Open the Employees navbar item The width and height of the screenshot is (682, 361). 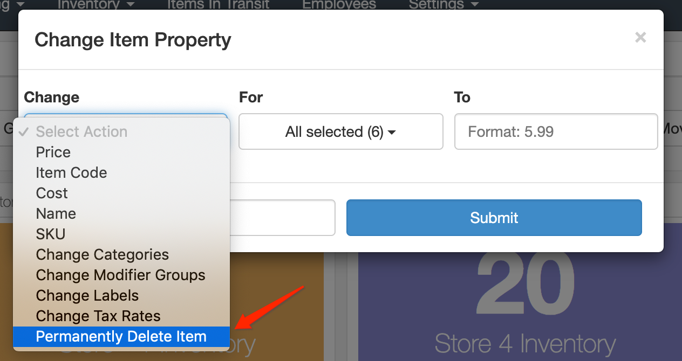click(339, 5)
